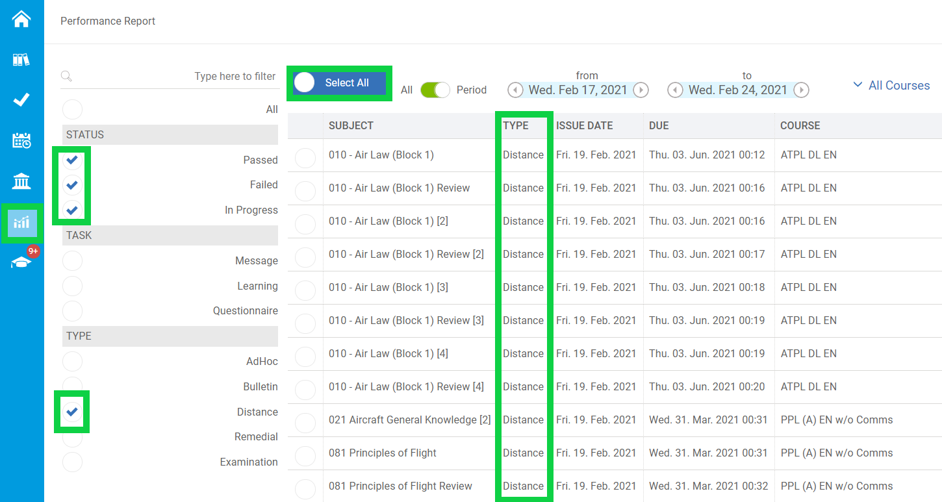This screenshot has width=942, height=502.
Task: Enable the Examination type filter
Action: coord(72,462)
